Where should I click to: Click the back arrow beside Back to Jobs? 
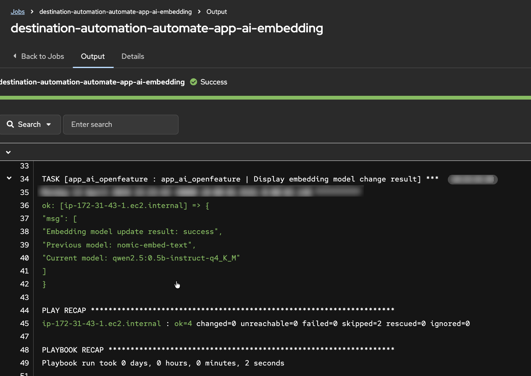[x=15, y=56]
